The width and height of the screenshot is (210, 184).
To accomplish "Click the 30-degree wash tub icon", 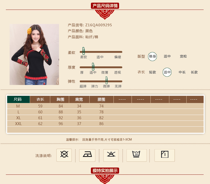I will tap(137, 155).
